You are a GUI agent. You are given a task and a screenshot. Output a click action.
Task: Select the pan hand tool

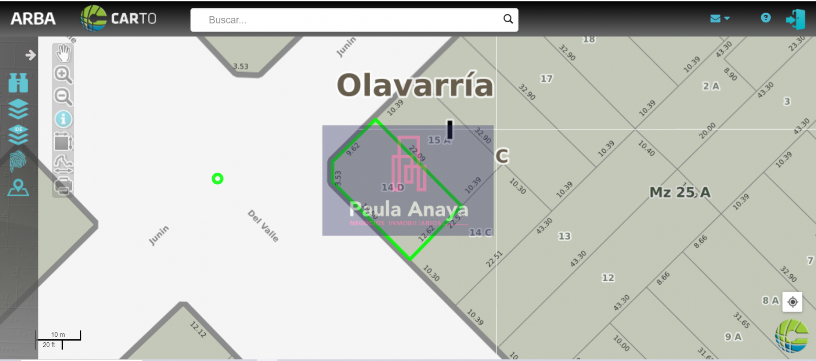pos(63,53)
